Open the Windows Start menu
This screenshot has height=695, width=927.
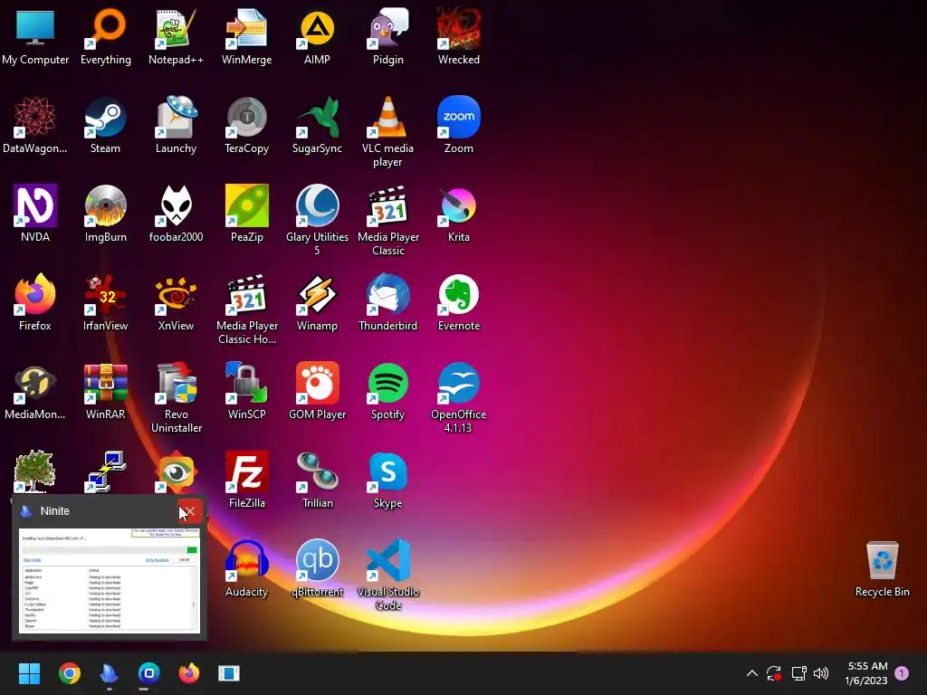[x=29, y=673]
